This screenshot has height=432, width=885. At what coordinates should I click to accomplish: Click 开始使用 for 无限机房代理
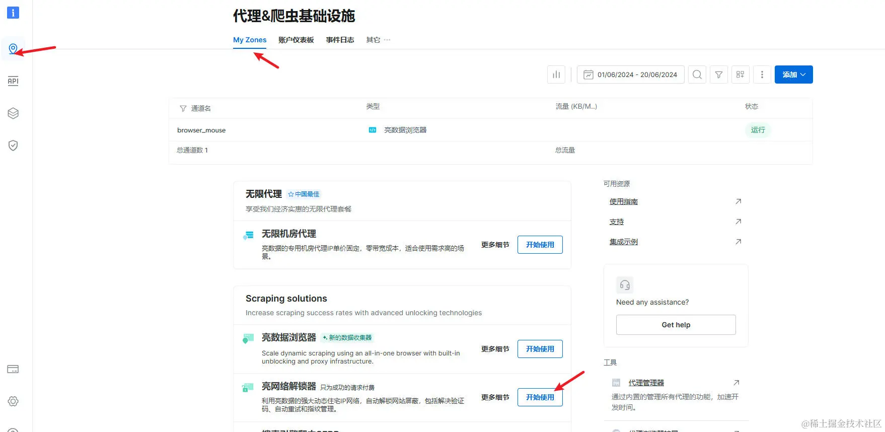[540, 245]
